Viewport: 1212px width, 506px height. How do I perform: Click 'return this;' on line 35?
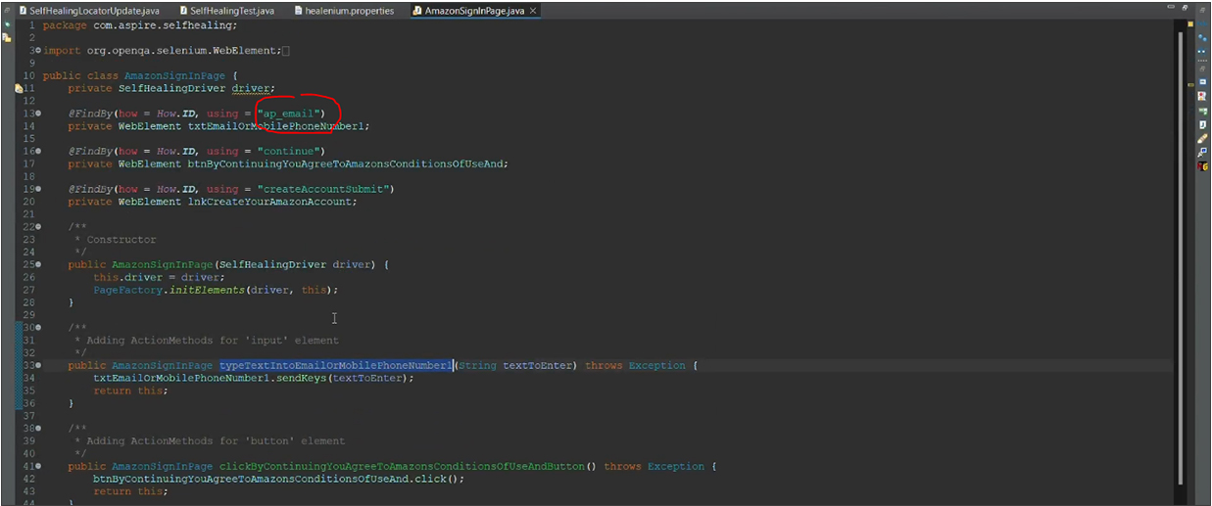[x=131, y=391]
